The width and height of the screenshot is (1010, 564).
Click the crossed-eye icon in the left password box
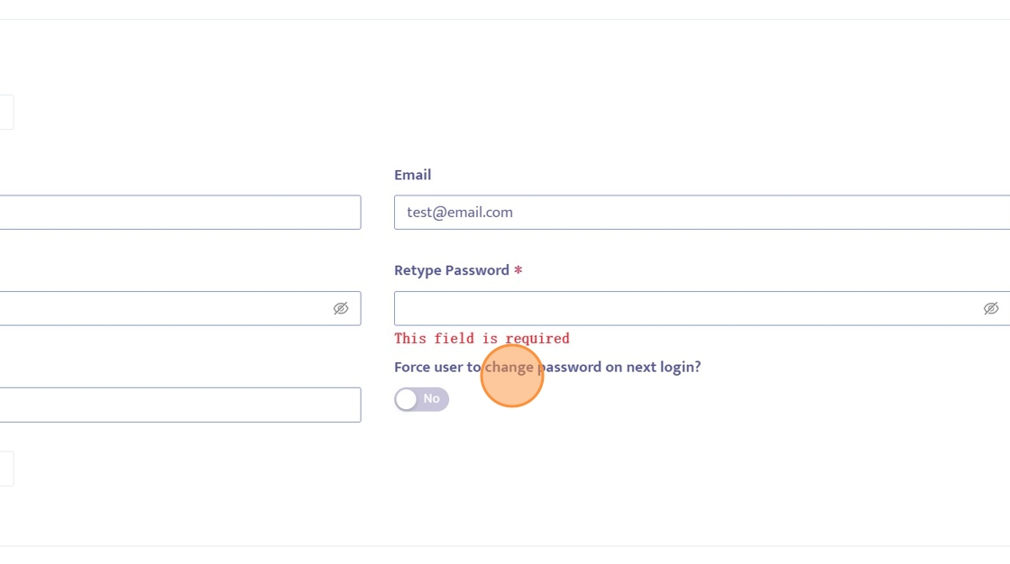click(x=340, y=308)
